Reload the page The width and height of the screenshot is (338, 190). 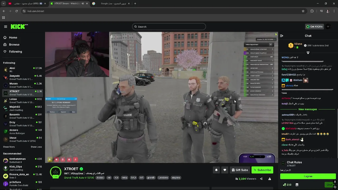[16, 11]
